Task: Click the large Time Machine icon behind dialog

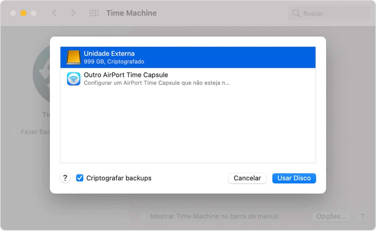Action: [42, 74]
